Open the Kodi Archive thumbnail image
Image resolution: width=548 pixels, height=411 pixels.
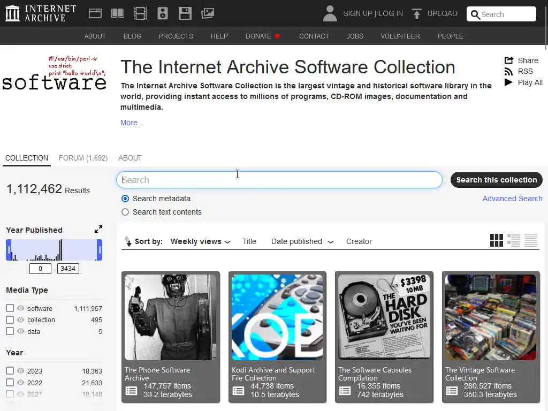tap(277, 317)
